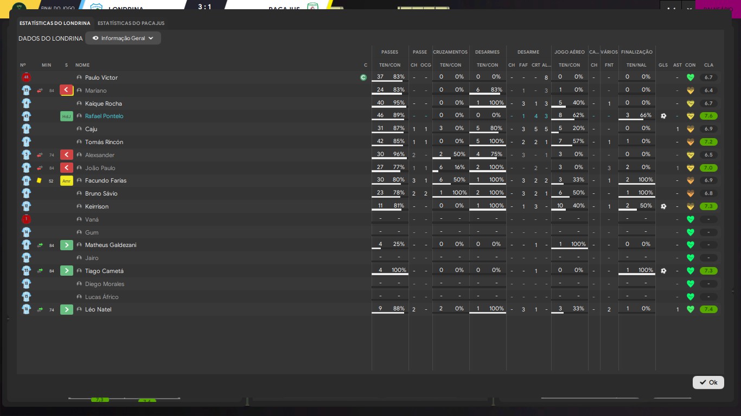Select the Jairo row name
Screen dimensions: 741x416
92,258
